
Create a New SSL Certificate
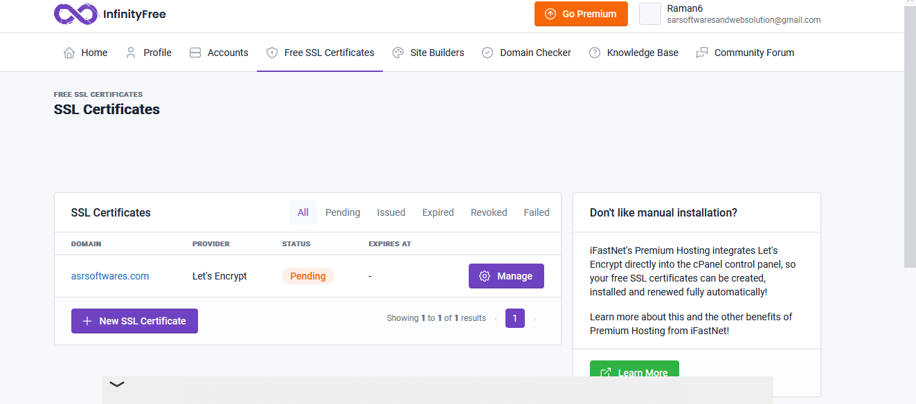coord(134,321)
